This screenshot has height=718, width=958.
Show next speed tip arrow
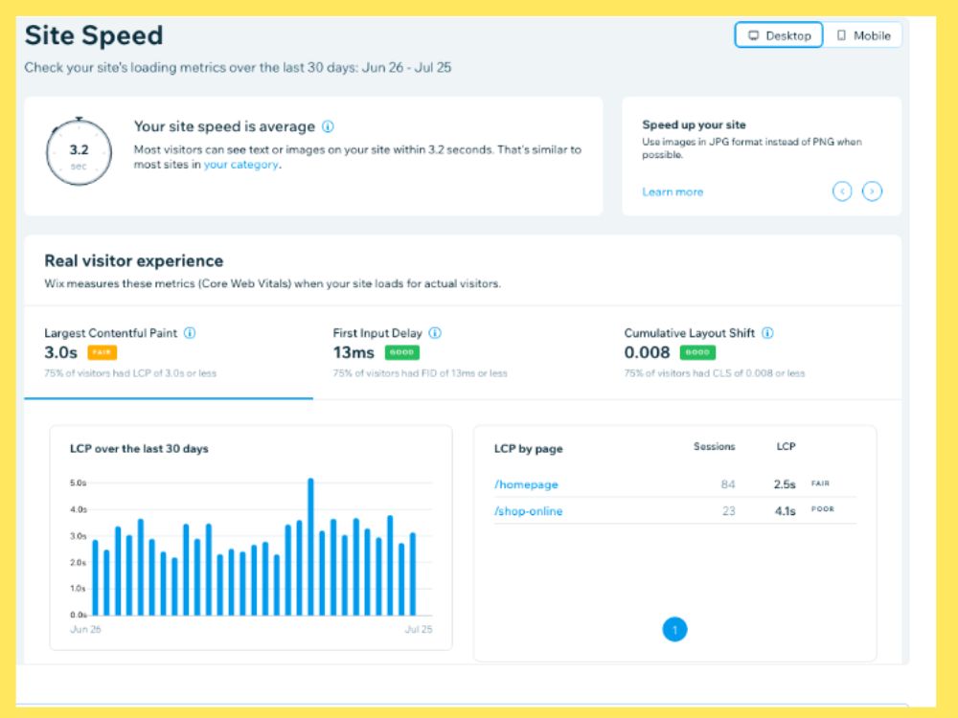[x=872, y=191]
